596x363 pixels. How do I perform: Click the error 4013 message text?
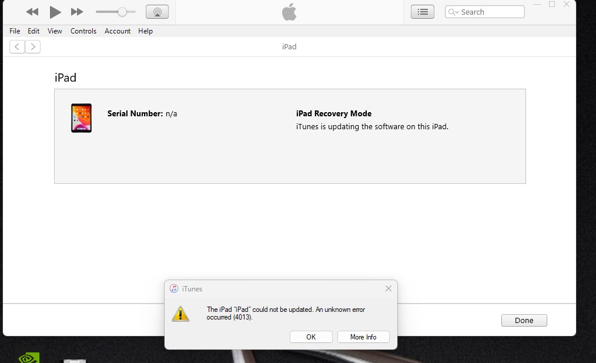pyautogui.click(x=286, y=313)
